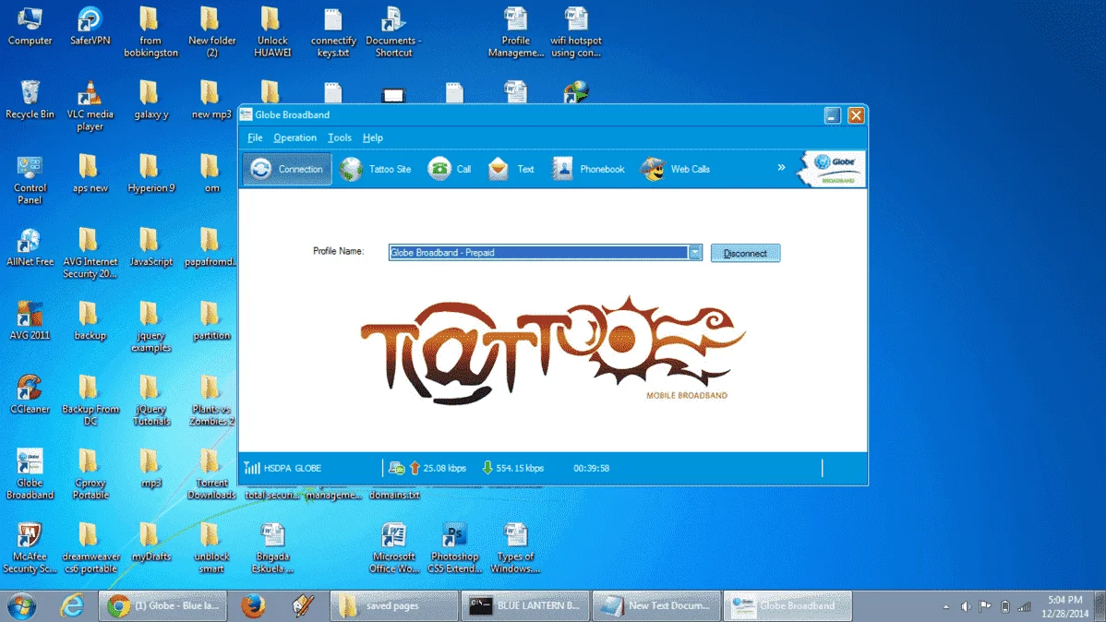Open the Tools menu
The width and height of the screenshot is (1106, 622).
[339, 138]
